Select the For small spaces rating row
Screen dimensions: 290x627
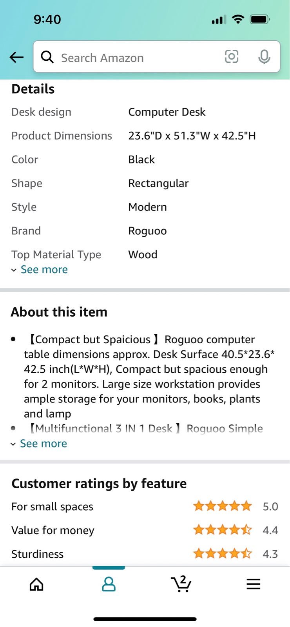pos(145,506)
